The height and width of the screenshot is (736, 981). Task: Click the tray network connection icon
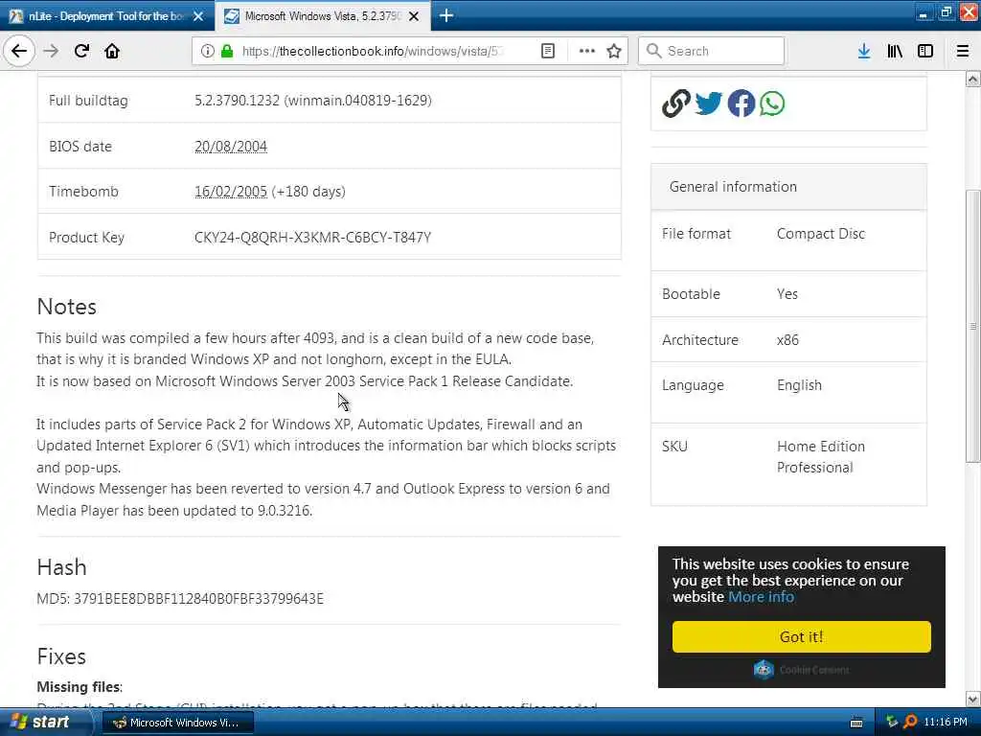point(892,722)
